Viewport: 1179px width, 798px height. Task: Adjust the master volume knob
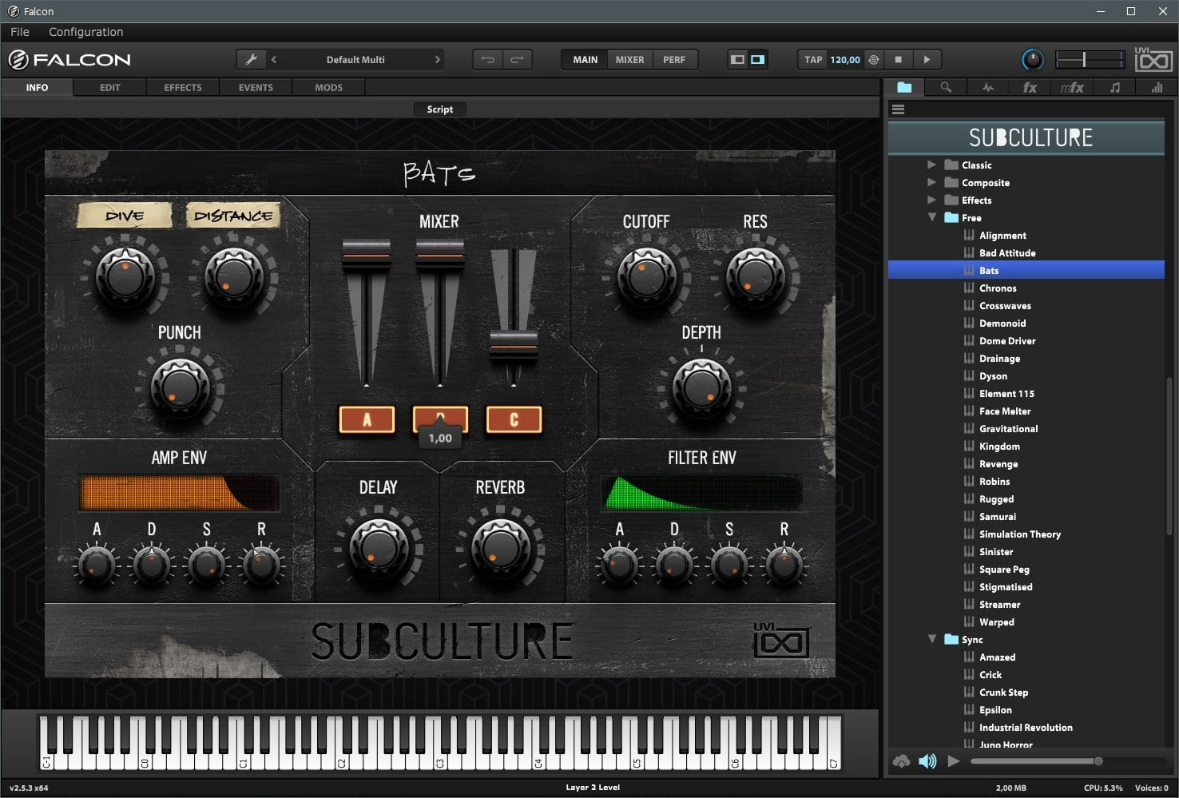tap(1033, 60)
